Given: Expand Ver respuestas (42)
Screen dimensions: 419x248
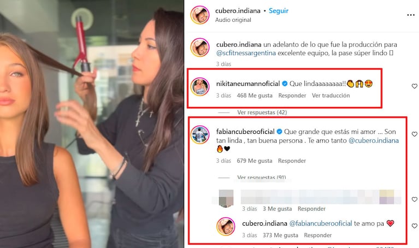Looking at the screenshot, I should (x=262, y=113).
